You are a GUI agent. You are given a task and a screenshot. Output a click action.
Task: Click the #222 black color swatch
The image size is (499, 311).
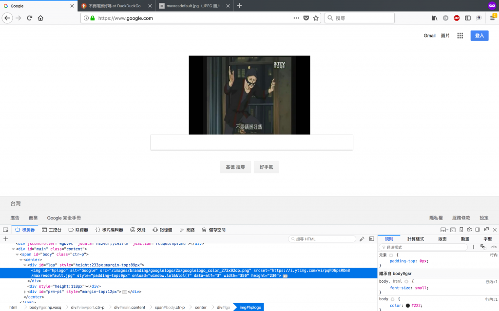408,306
